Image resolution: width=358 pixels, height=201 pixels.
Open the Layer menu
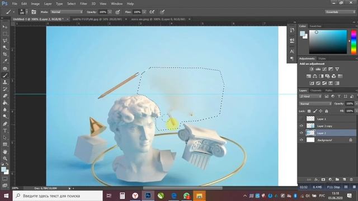click(x=48, y=4)
